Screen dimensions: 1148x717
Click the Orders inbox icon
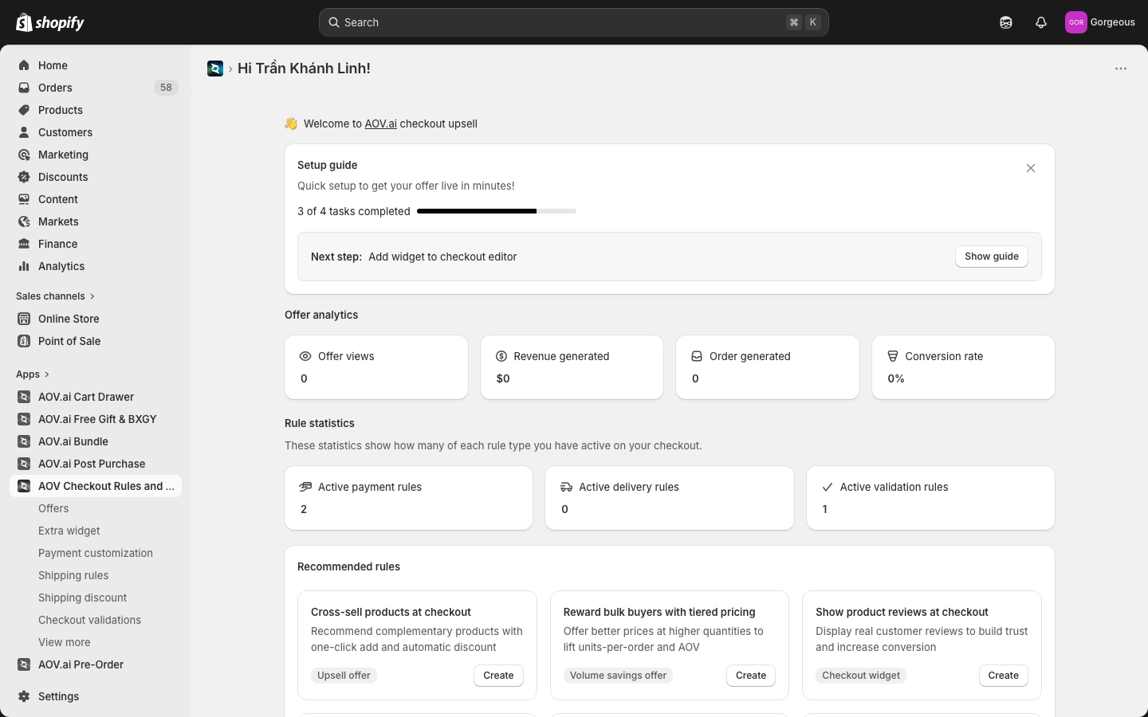pos(24,88)
